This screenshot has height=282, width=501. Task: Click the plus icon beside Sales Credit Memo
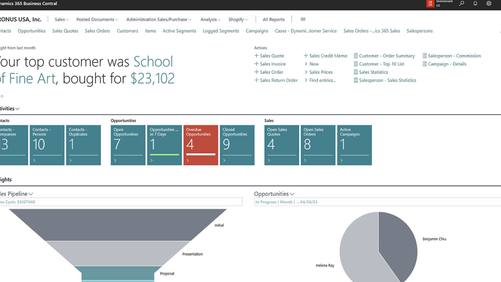[x=306, y=56]
